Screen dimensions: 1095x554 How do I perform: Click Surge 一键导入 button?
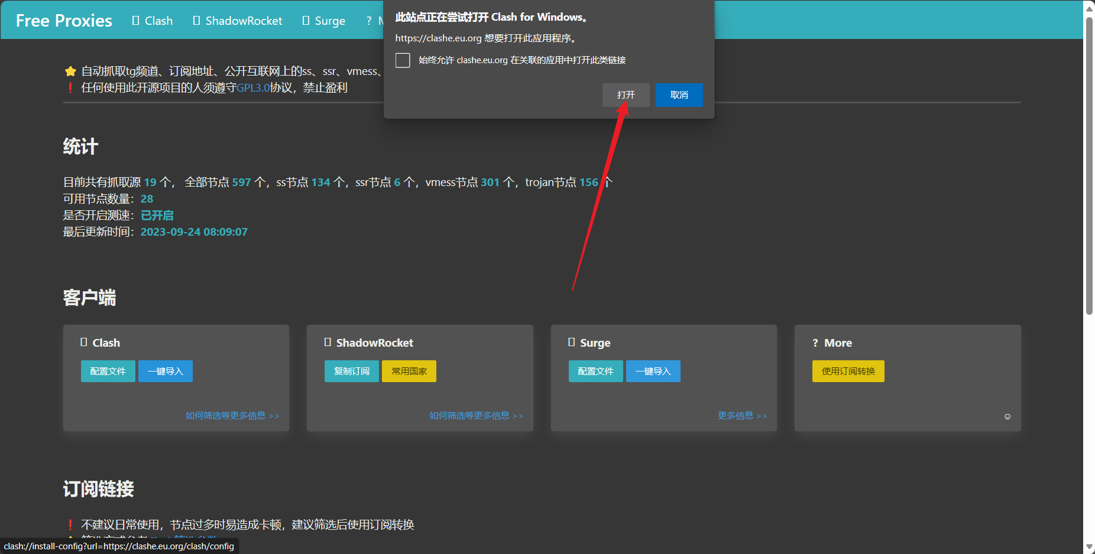pos(653,371)
